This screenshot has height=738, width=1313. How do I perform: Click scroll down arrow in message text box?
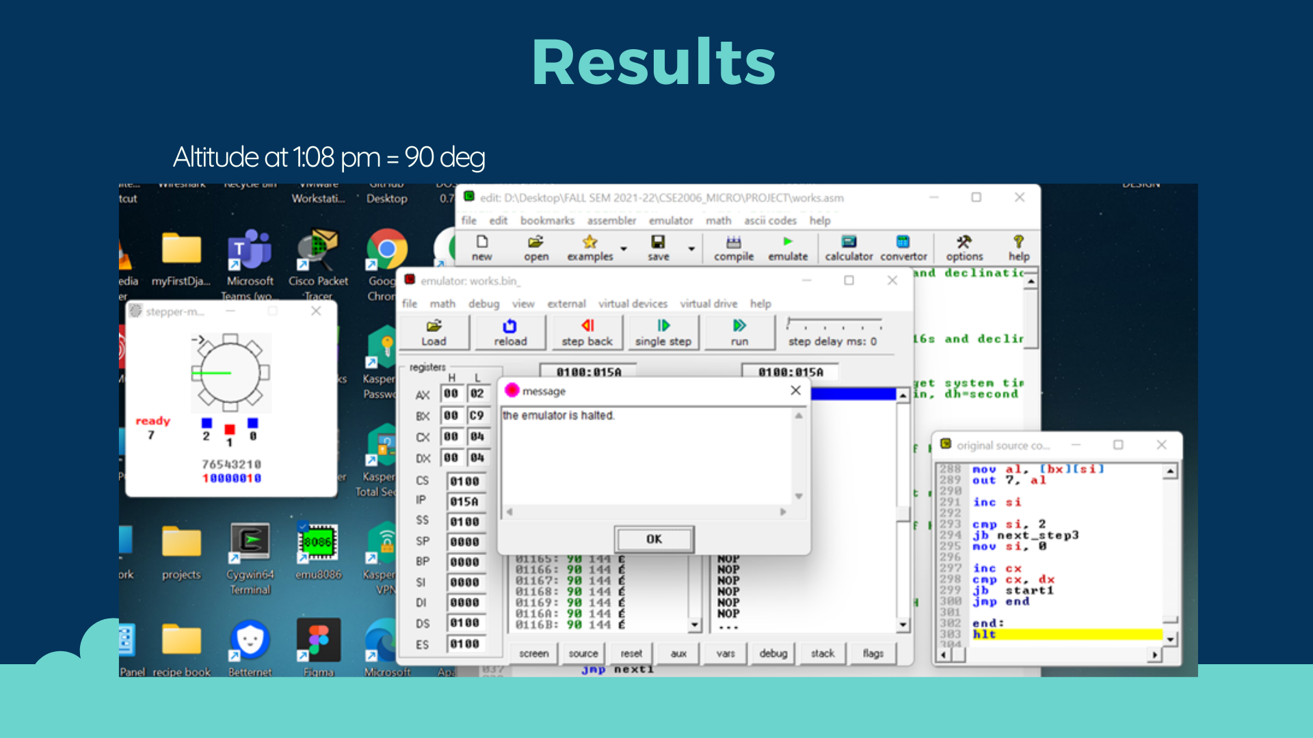click(x=798, y=496)
